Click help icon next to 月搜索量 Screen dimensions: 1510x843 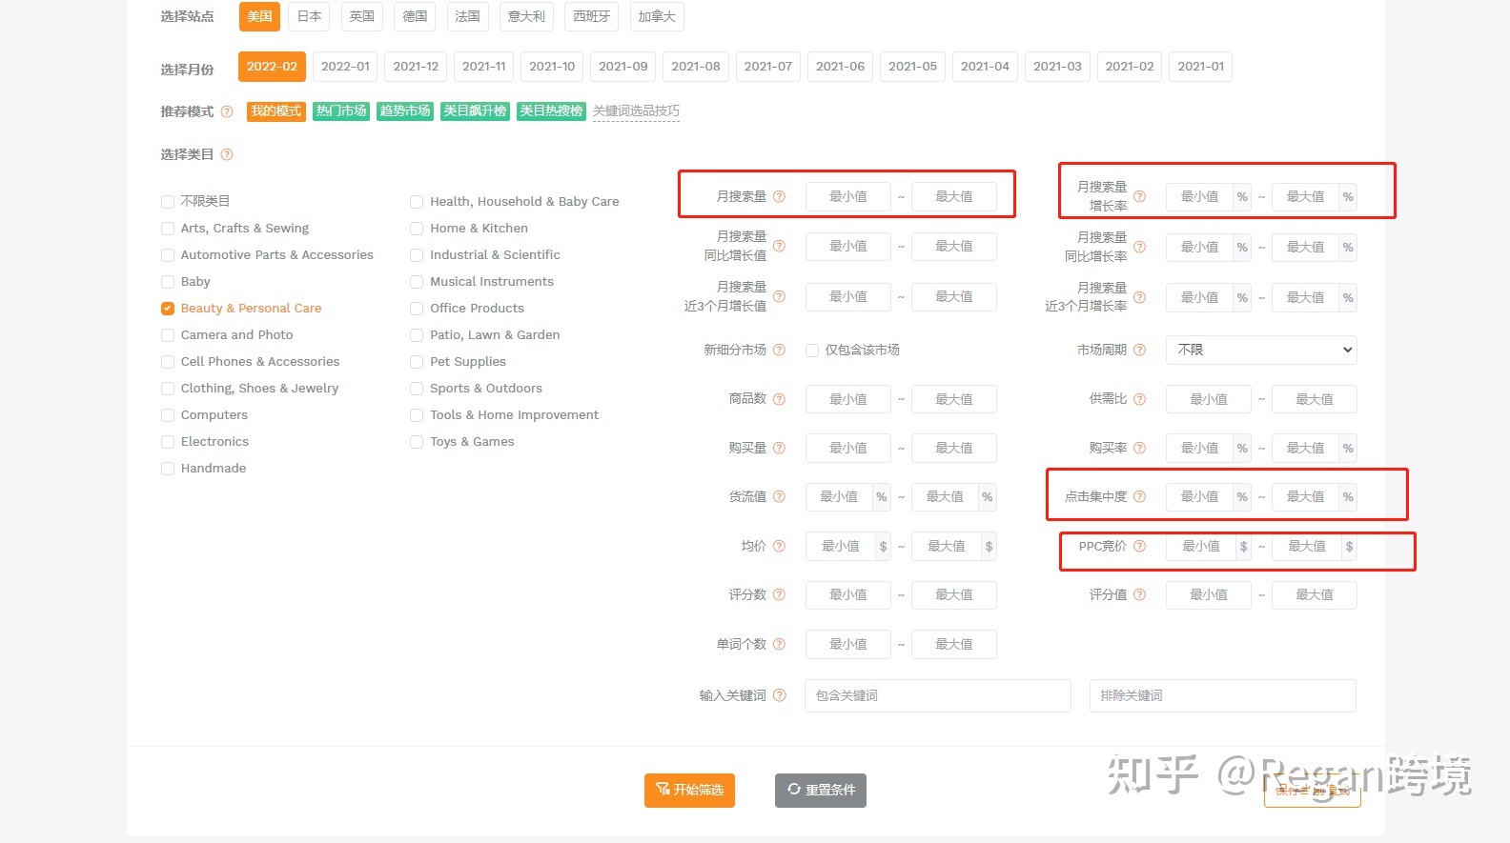pyautogui.click(x=779, y=196)
